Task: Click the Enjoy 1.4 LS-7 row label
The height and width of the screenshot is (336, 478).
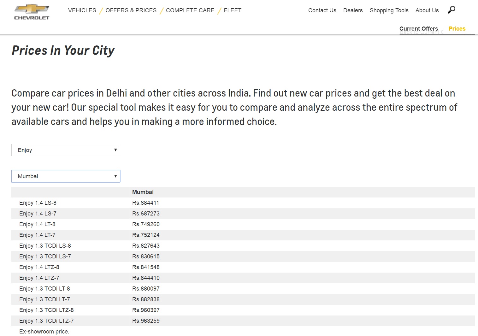Action: coord(38,214)
